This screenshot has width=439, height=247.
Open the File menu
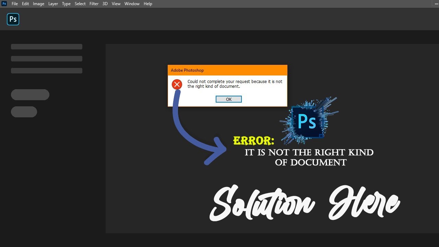click(15, 4)
